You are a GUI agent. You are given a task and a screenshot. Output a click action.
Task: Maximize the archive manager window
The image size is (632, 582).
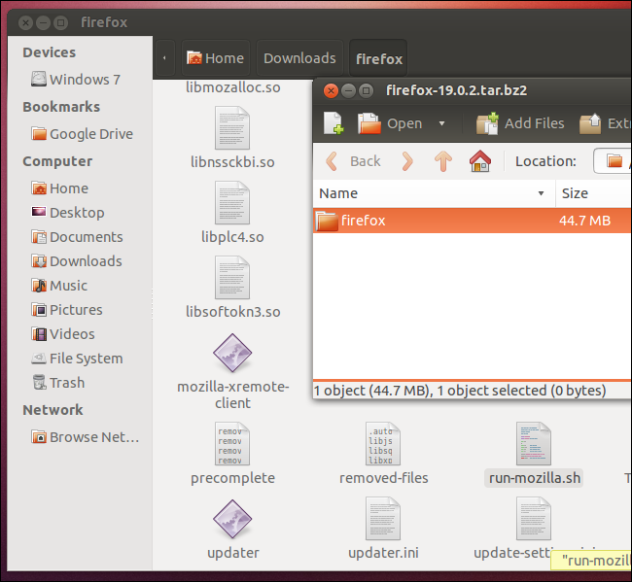tap(366, 90)
